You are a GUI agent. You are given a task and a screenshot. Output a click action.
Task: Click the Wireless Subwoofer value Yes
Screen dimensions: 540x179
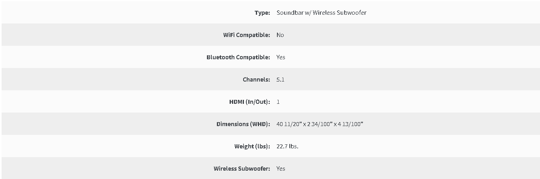pos(281,169)
